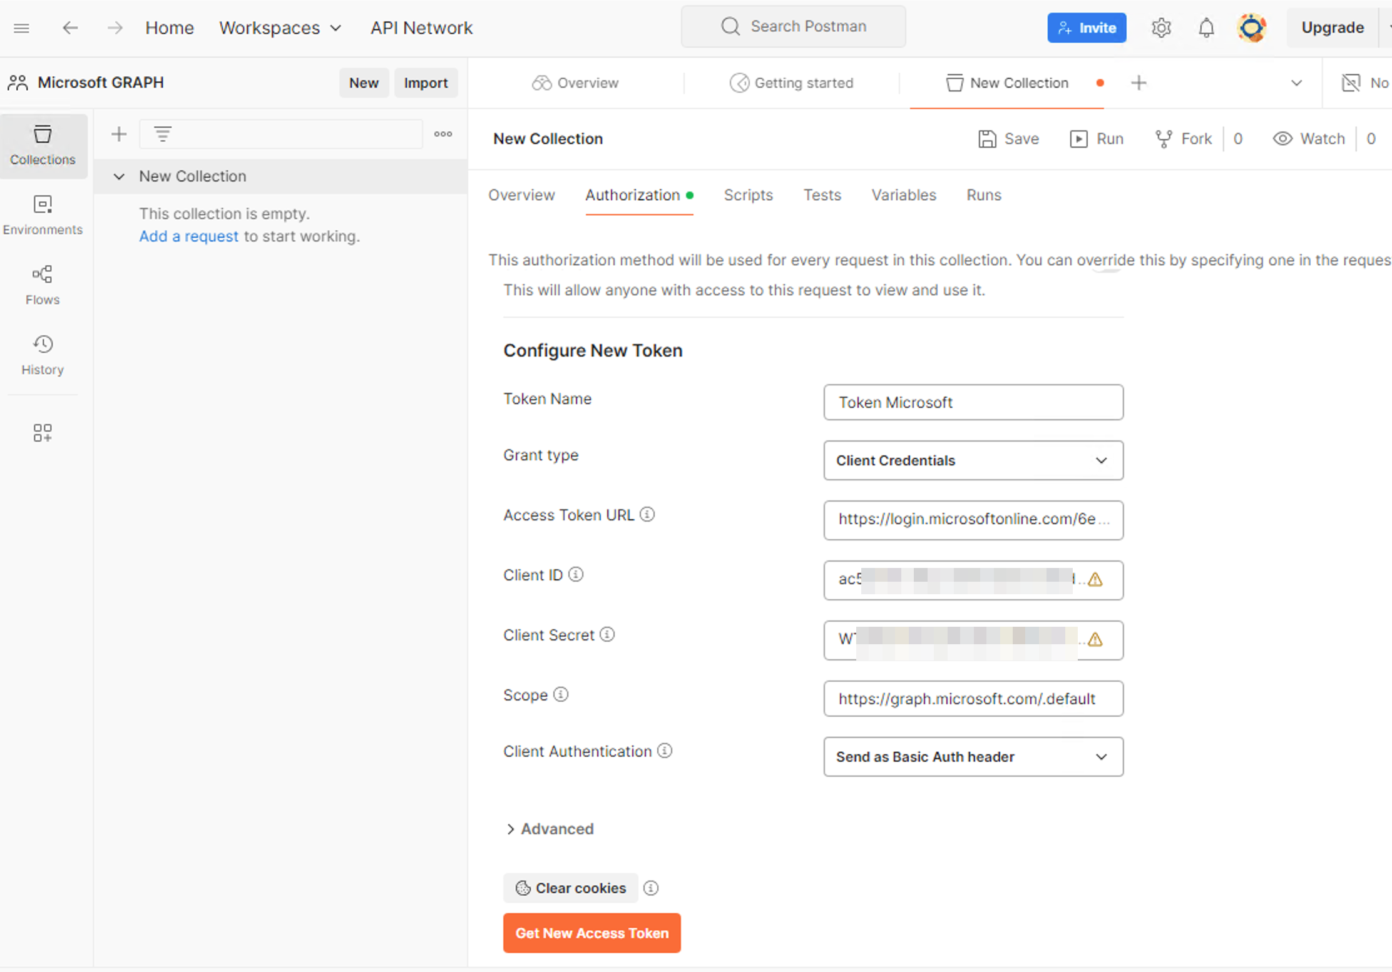Click the Add a request link
Image resolution: width=1392 pixels, height=972 pixels.
click(188, 236)
